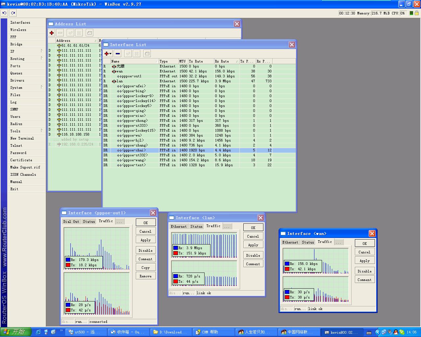The height and width of the screenshot is (337, 421).
Task: Click Internet Explorer quick launch icon
Action: tap(38, 332)
